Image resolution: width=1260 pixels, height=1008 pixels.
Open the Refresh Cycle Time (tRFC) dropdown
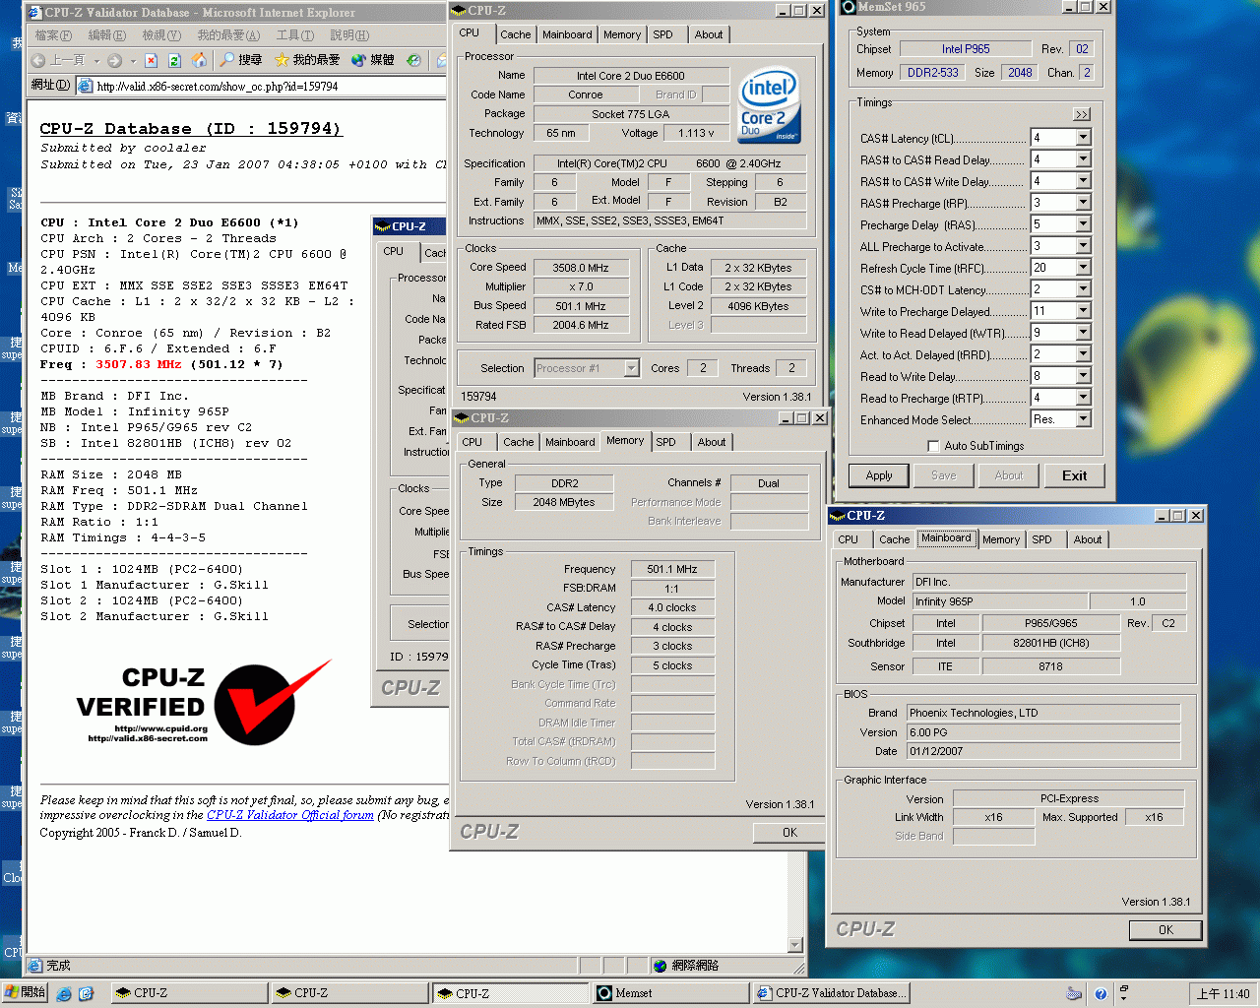(x=1083, y=267)
